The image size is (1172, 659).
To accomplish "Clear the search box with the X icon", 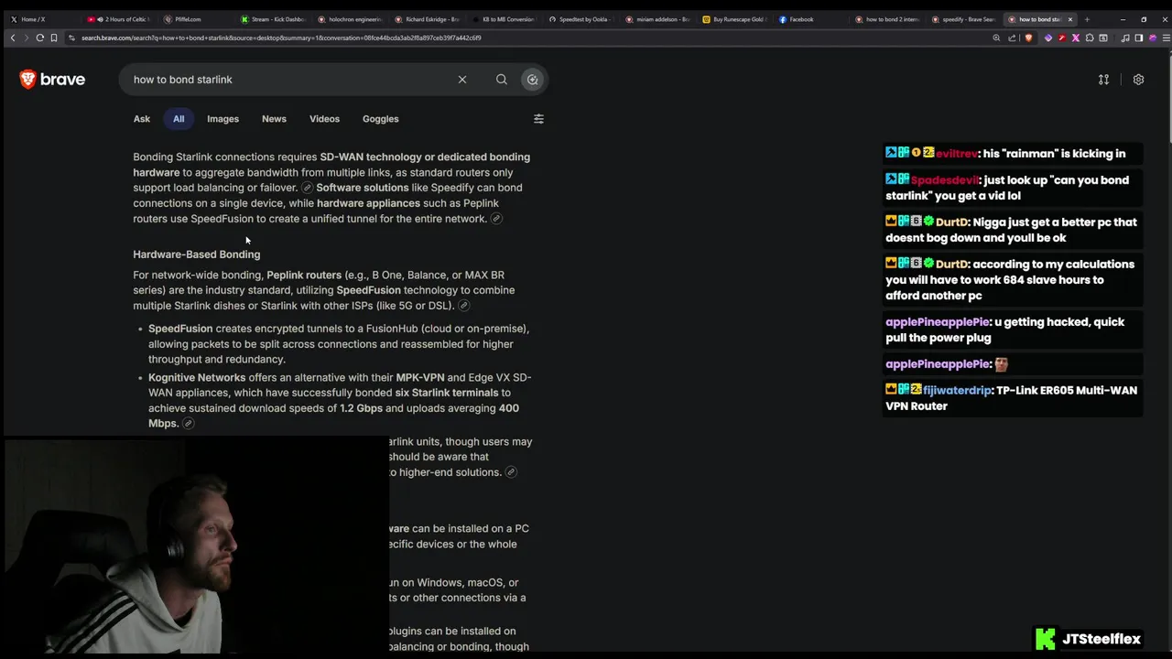I will click(462, 80).
